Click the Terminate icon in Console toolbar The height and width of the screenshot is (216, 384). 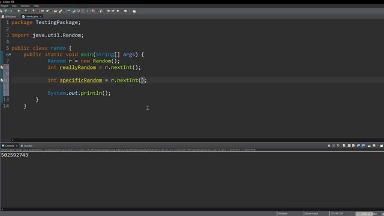(329, 146)
